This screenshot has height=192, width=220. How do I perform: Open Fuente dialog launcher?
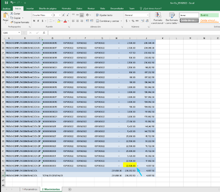69,27
